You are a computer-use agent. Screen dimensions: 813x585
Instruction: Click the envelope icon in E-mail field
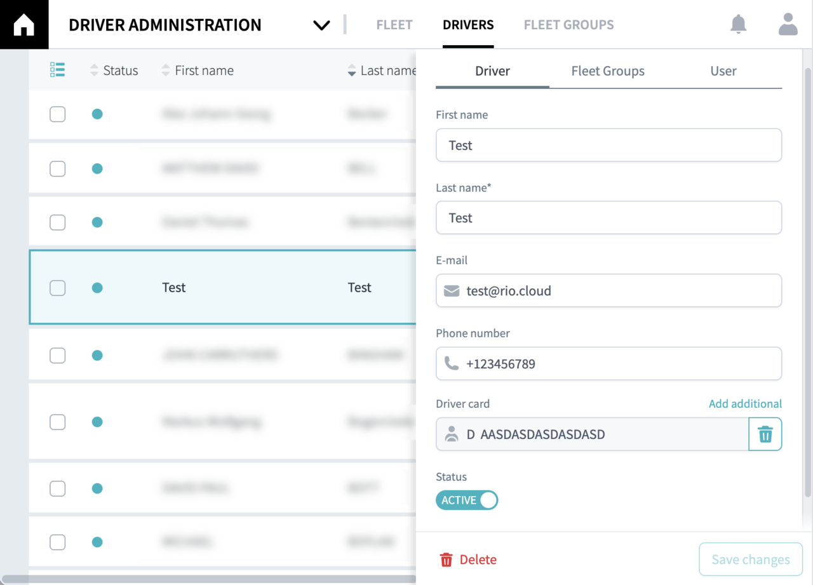click(x=451, y=291)
